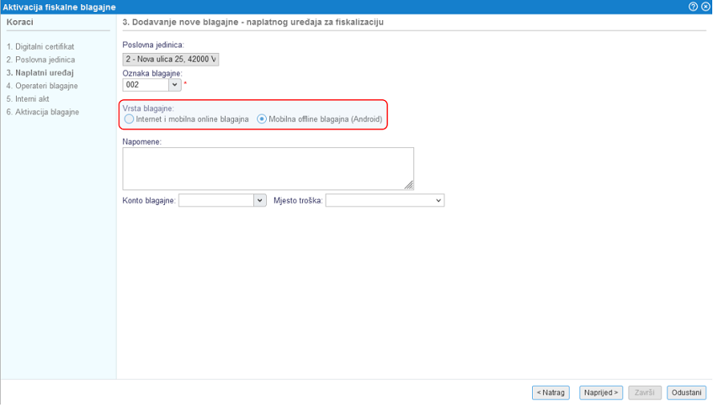The image size is (713, 406).
Task: Open the Poslovna jedinica dropdown
Action: [x=171, y=59]
